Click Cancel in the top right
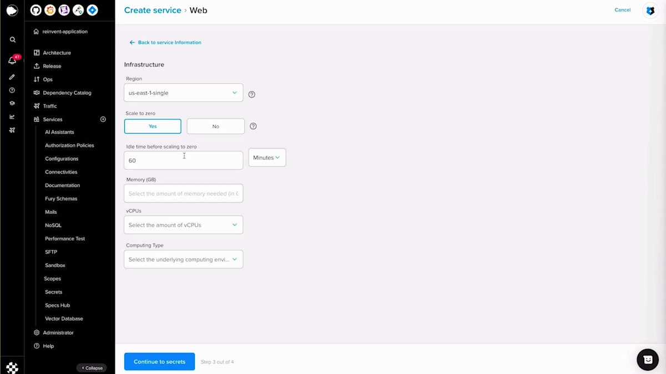The image size is (666, 374). coord(623,10)
